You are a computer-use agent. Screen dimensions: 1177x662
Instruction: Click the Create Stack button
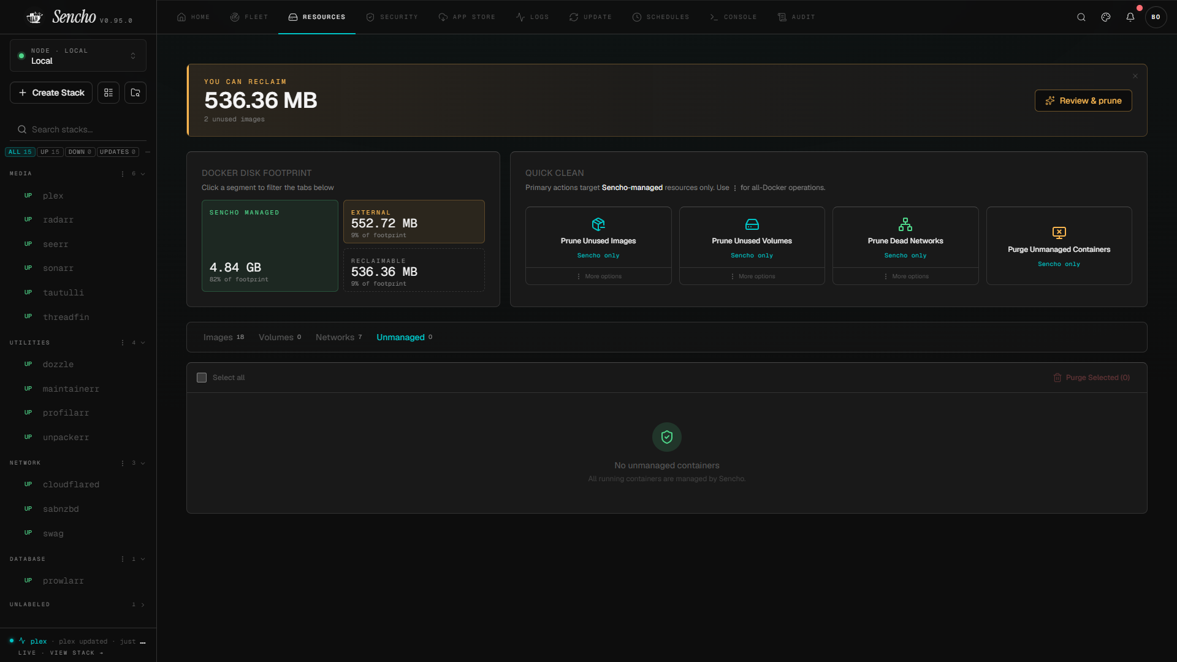(51, 93)
